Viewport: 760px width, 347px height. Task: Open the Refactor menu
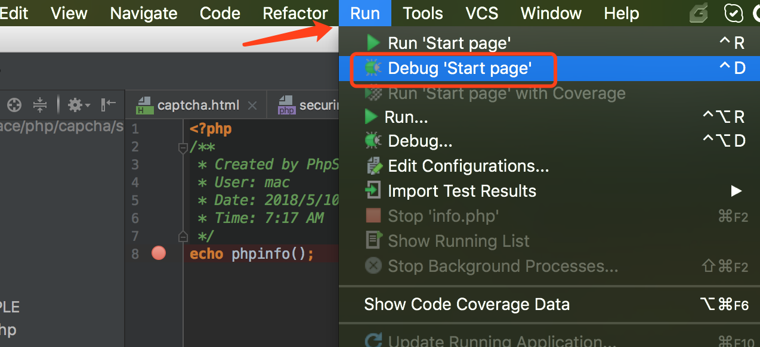(295, 13)
